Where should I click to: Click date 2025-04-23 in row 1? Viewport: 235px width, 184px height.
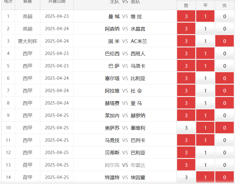point(57,16)
